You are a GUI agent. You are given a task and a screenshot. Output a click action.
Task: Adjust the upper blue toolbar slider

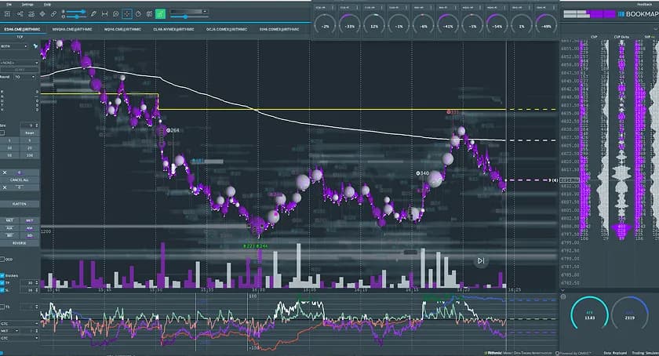pyautogui.click(x=75, y=12)
